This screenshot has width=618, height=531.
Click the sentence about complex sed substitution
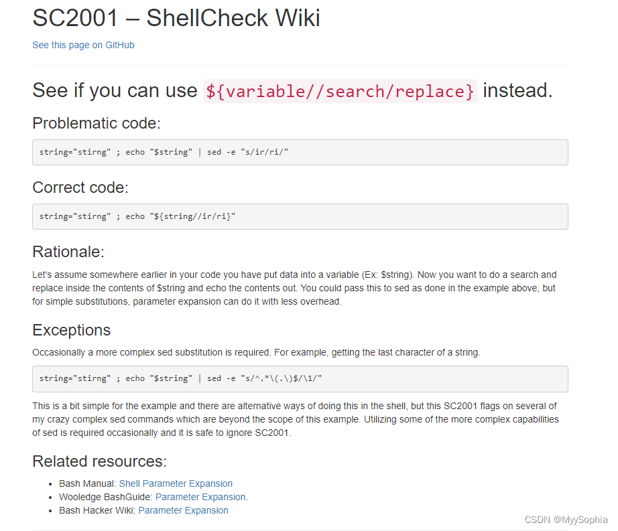256,352
